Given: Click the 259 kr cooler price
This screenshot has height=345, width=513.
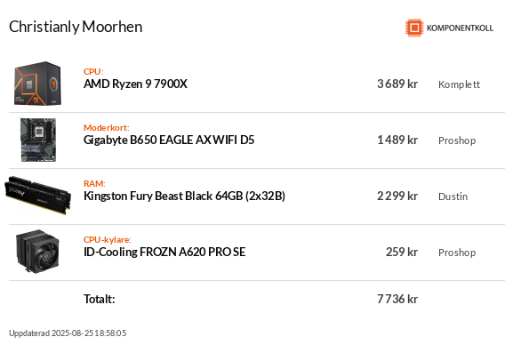Looking at the screenshot, I should click(x=402, y=252).
